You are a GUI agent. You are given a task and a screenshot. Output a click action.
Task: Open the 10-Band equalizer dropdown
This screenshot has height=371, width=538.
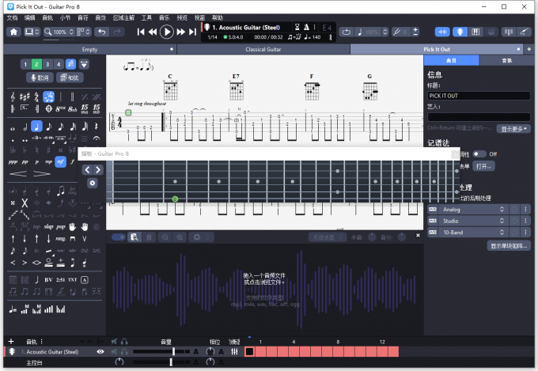473,233
